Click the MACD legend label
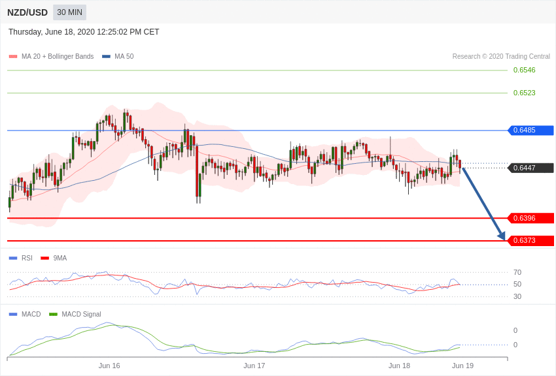556x376 pixels. [31, 315]
